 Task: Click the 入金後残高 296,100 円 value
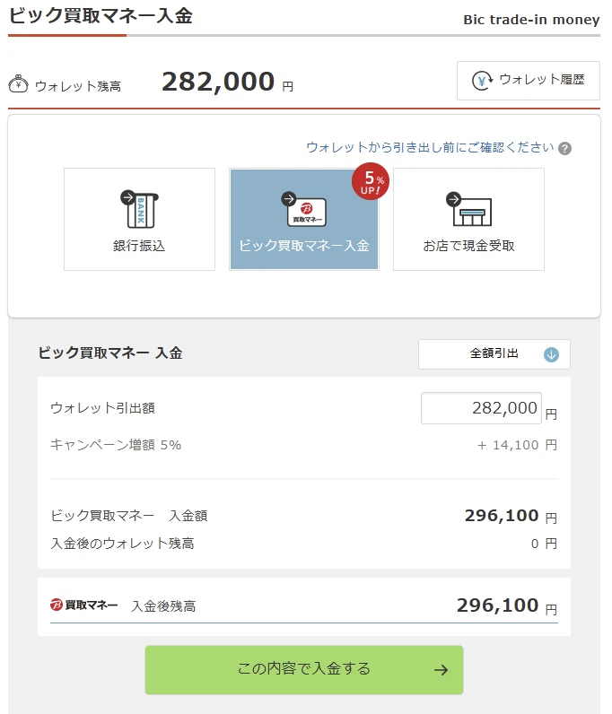click(x=507, y=605)
